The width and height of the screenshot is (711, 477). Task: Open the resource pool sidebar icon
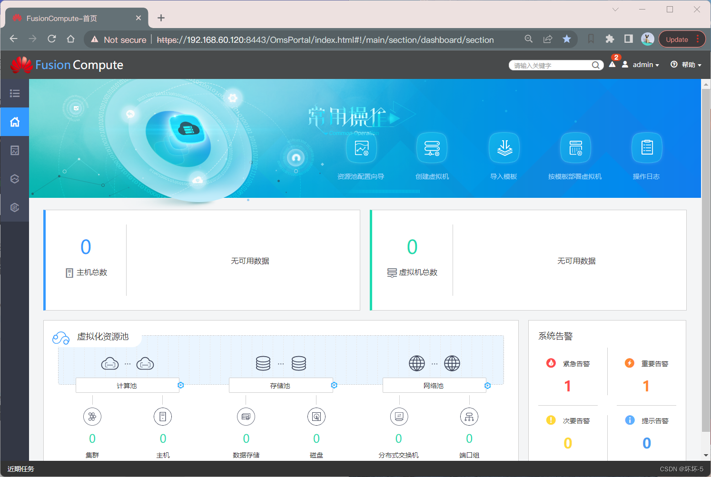[x=15, y=179]
